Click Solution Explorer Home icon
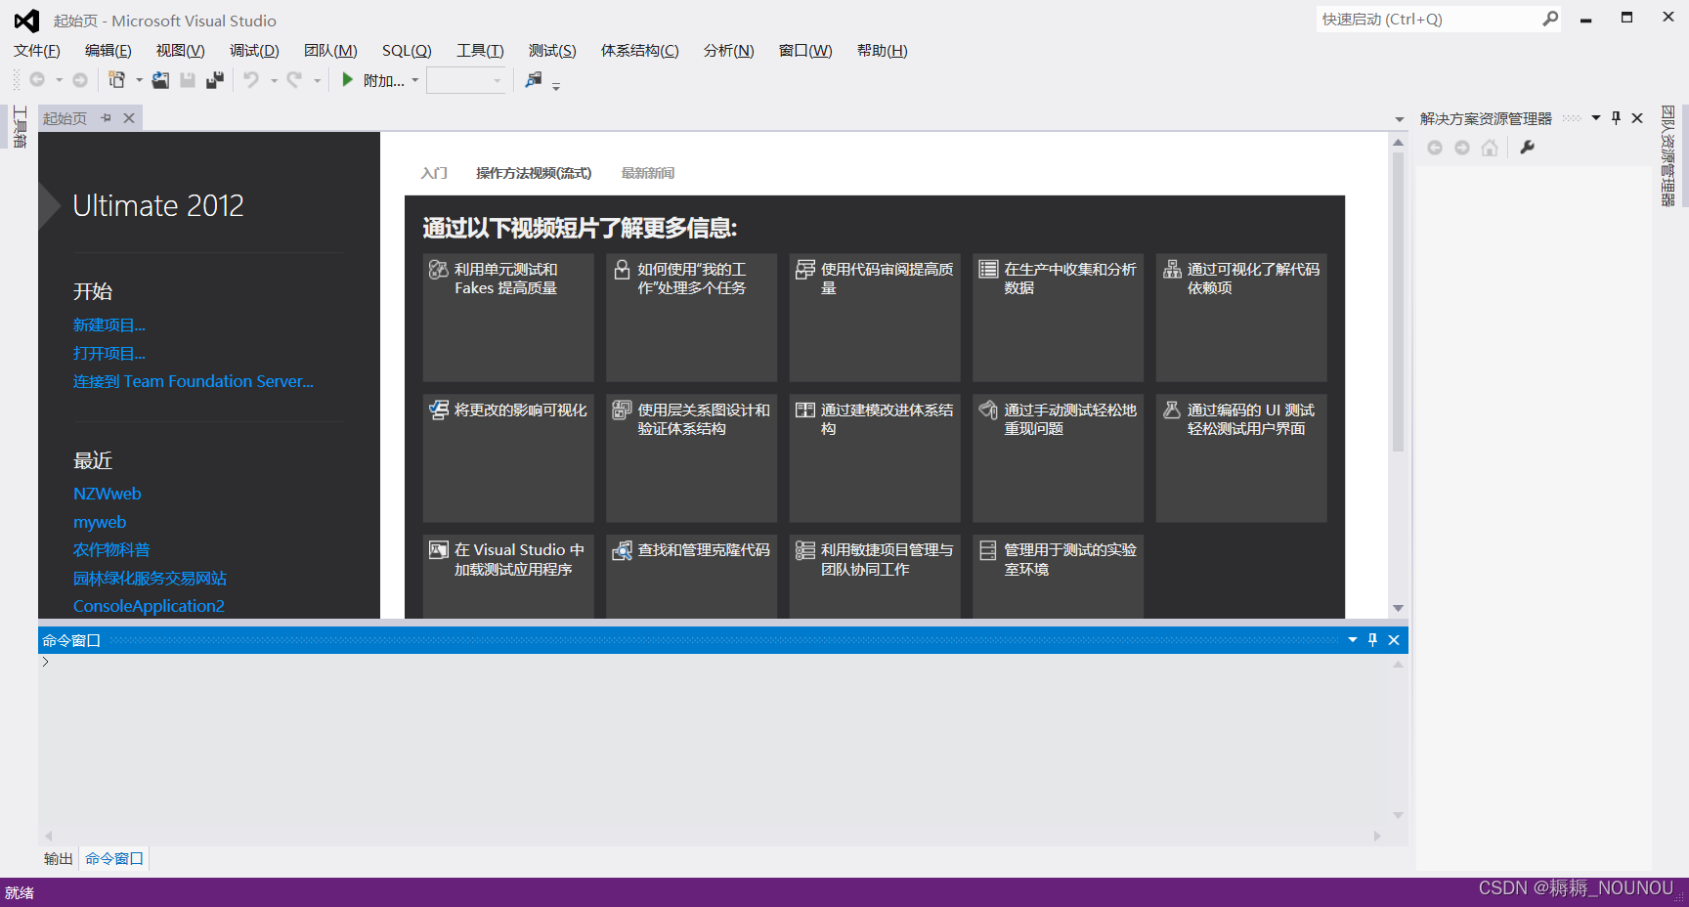Viewport: 1689px width, 907px height. click(x=1490, y=148)
